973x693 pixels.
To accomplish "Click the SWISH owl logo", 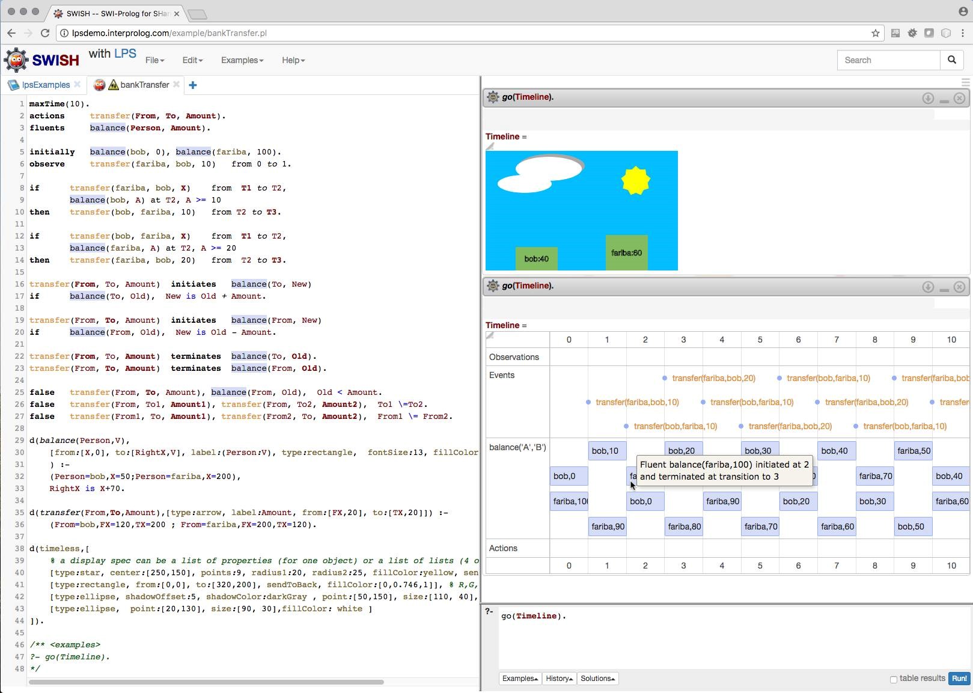I will 16,60.
